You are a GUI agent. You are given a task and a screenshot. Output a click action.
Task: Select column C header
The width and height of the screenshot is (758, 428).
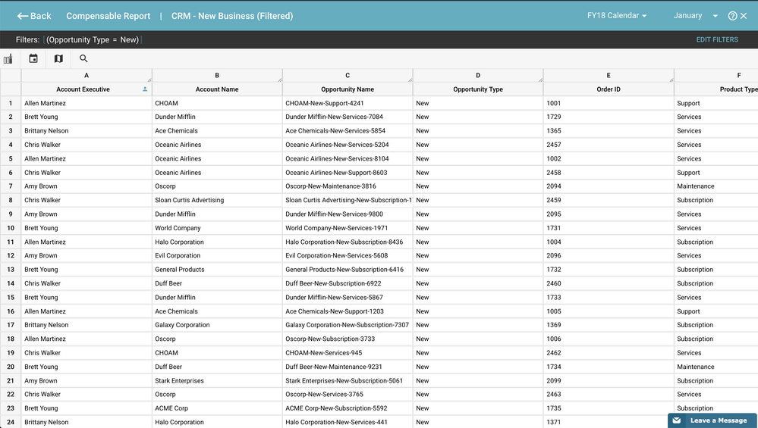(348, 75)
